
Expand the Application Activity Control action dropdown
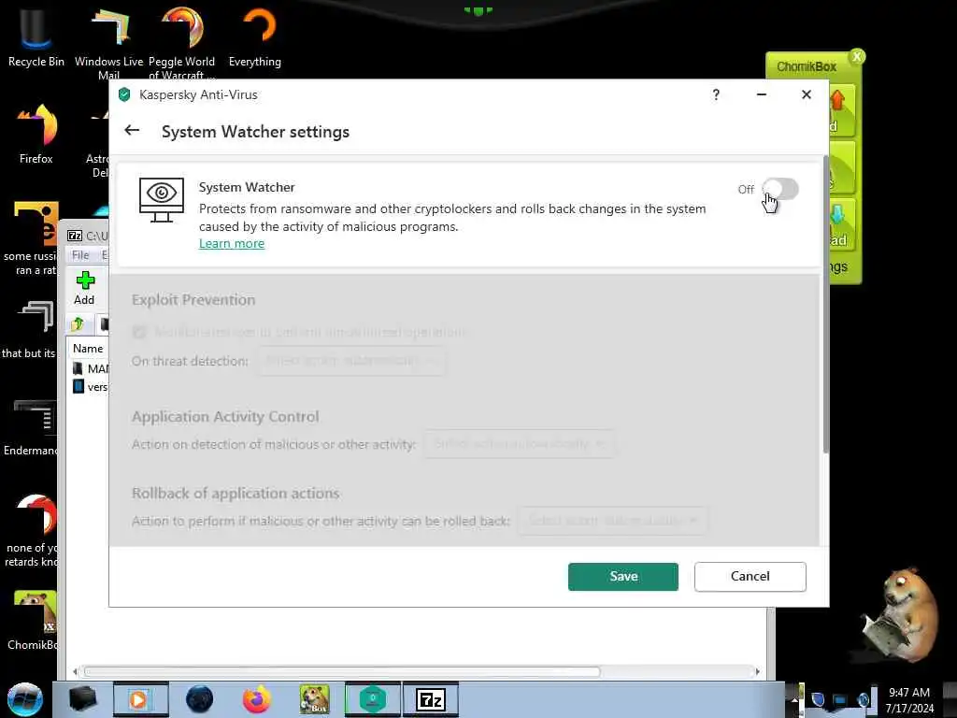[520, 444]
